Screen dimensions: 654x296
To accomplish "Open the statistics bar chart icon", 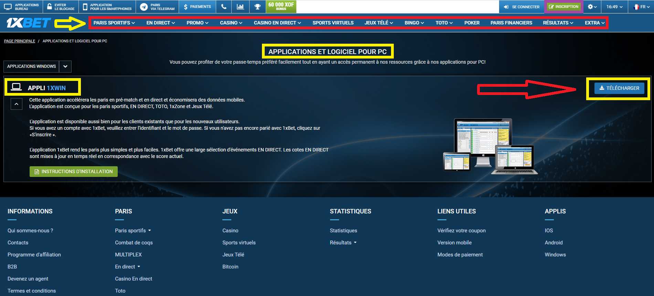I will click(x=240, y=7).
